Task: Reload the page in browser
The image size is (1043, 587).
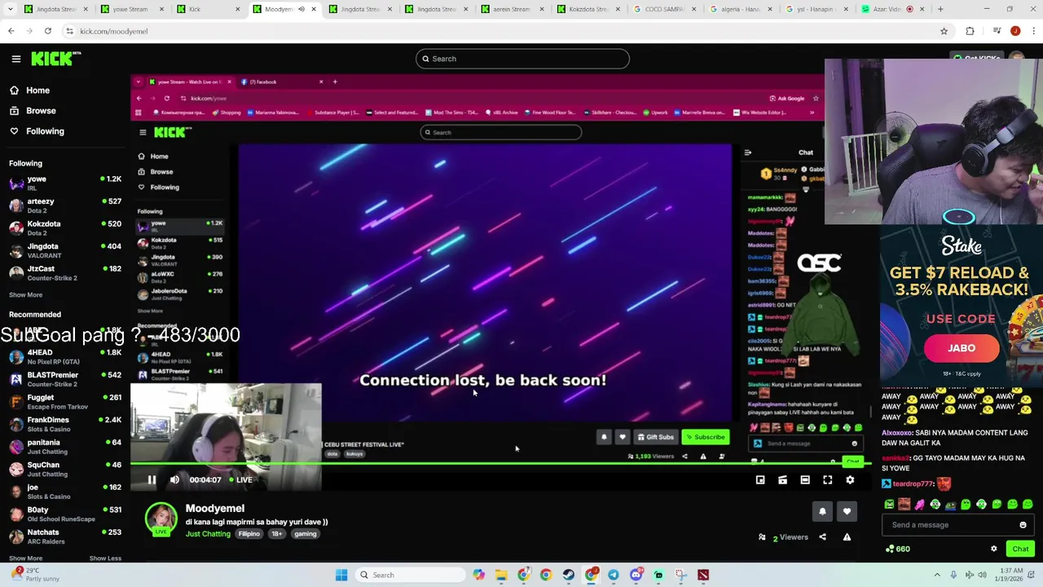Action: [48, 31]
